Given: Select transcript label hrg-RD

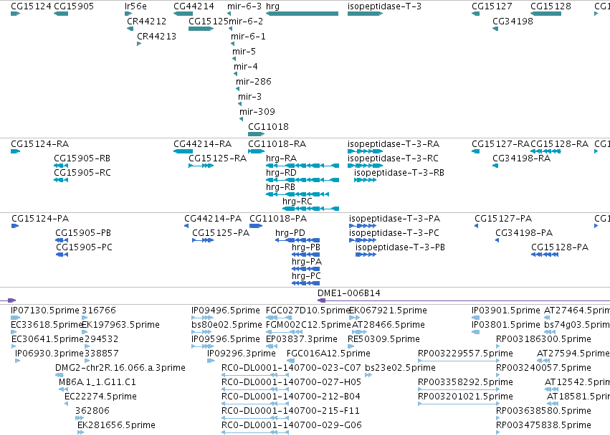Looking at the screenshot, I should pos(281,173).
